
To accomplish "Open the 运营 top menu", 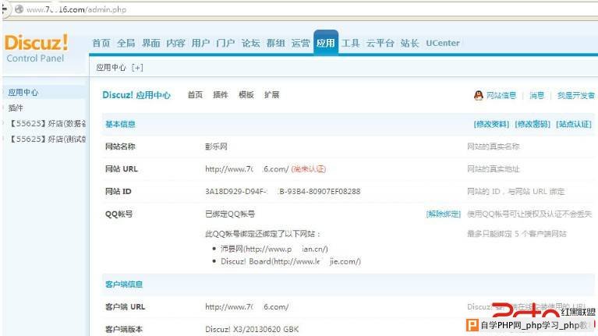I will tap(300, 43).
